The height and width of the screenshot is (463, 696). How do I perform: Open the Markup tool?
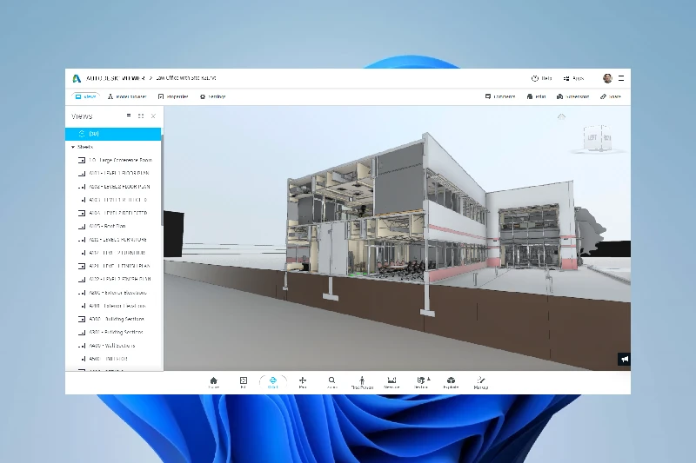(x=481, y=382)
